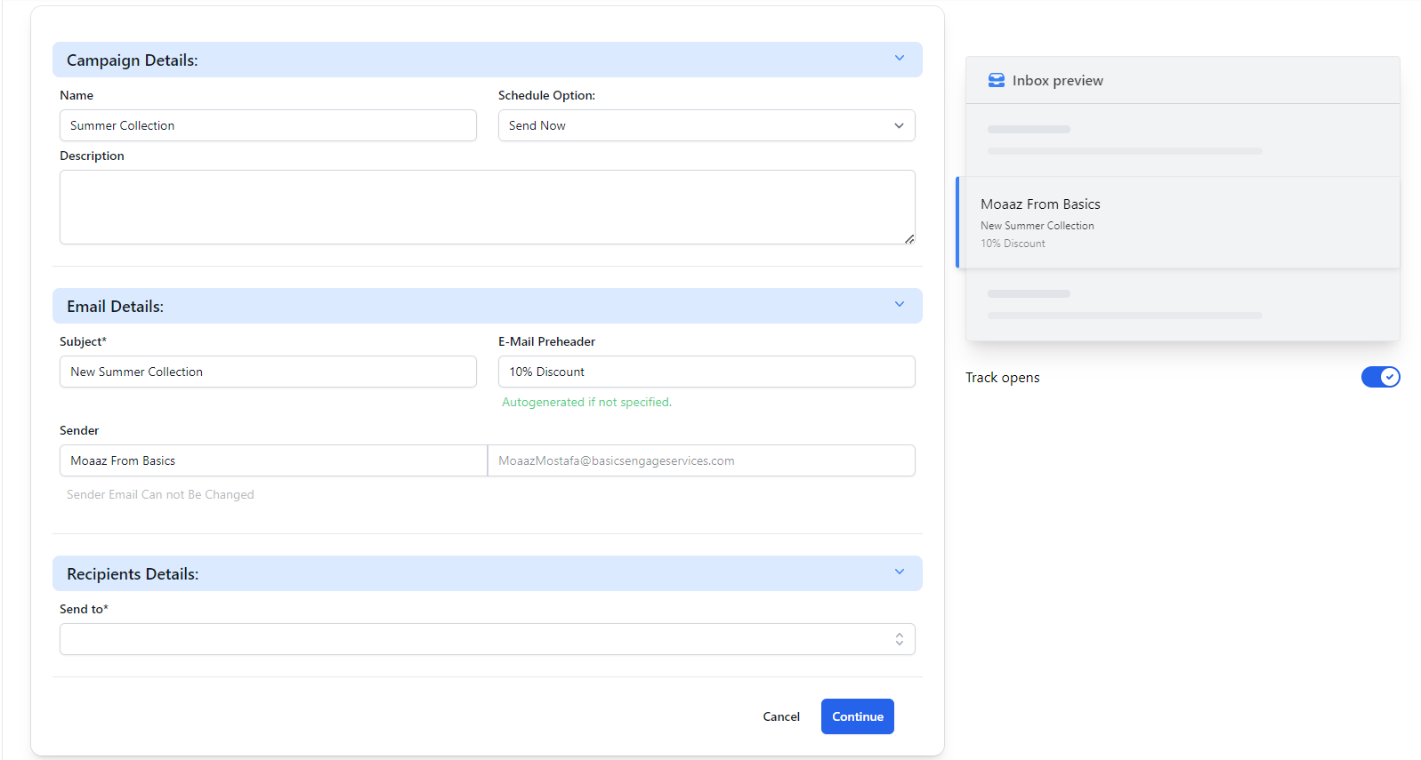Viewport: 1421px width, 760px height.
Task: Click the 'Send to*' label
Action: [x=84, y=609]
